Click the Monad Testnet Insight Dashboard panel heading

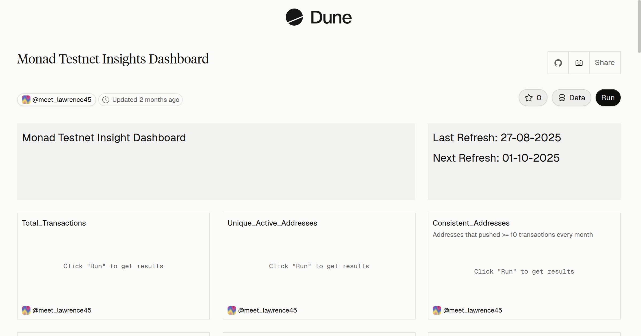pos(104,138)
